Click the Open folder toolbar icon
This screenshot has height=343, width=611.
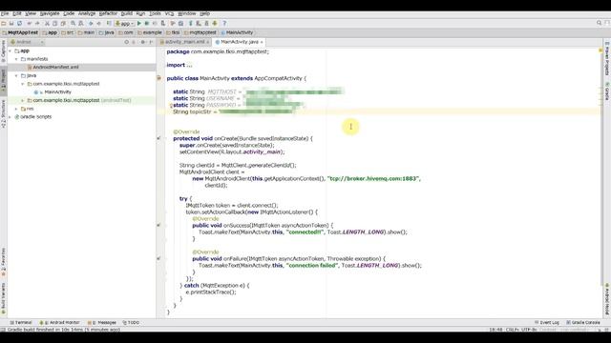[4, 23]
